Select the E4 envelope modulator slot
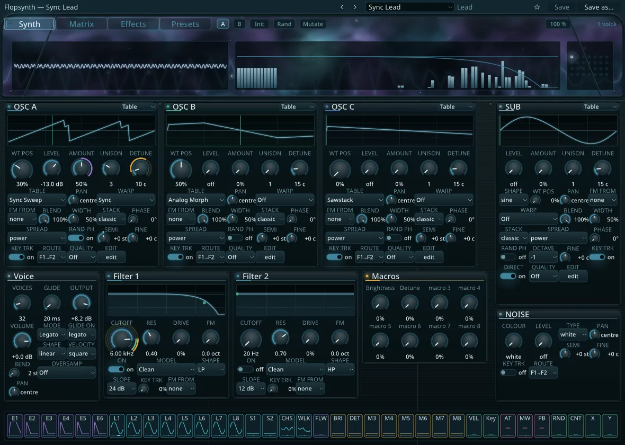Screen dimensions: 625x445 click(66, 425)
